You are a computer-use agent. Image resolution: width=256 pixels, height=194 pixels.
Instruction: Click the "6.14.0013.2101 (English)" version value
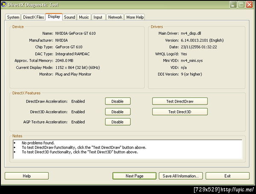202,40
